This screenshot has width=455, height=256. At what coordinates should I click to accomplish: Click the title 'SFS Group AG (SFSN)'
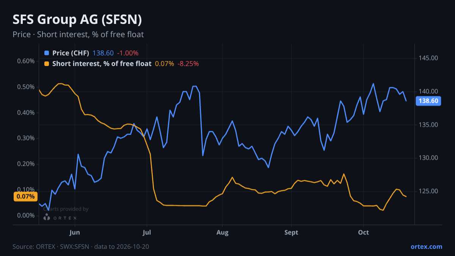pyautogui.click(x=77, y=20)
